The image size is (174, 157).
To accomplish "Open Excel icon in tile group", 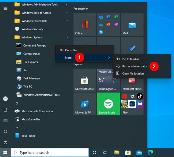I will 116,17.
